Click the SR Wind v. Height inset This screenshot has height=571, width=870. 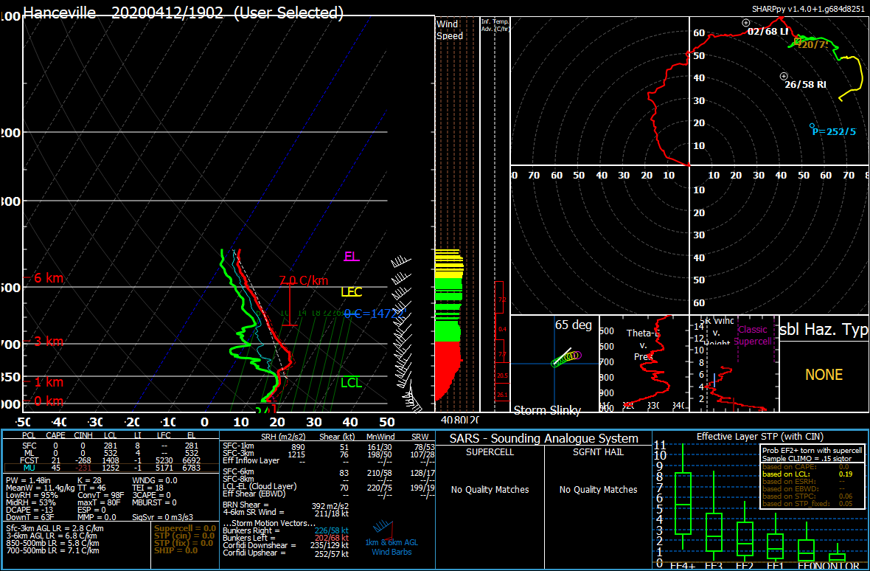734,364
